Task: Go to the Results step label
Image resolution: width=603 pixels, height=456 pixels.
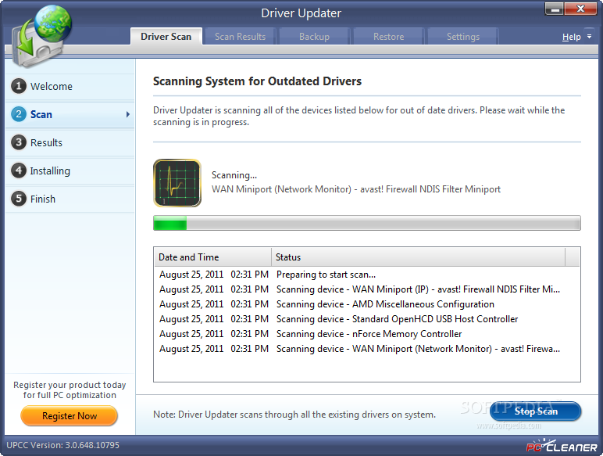Action: click(46, 142)
